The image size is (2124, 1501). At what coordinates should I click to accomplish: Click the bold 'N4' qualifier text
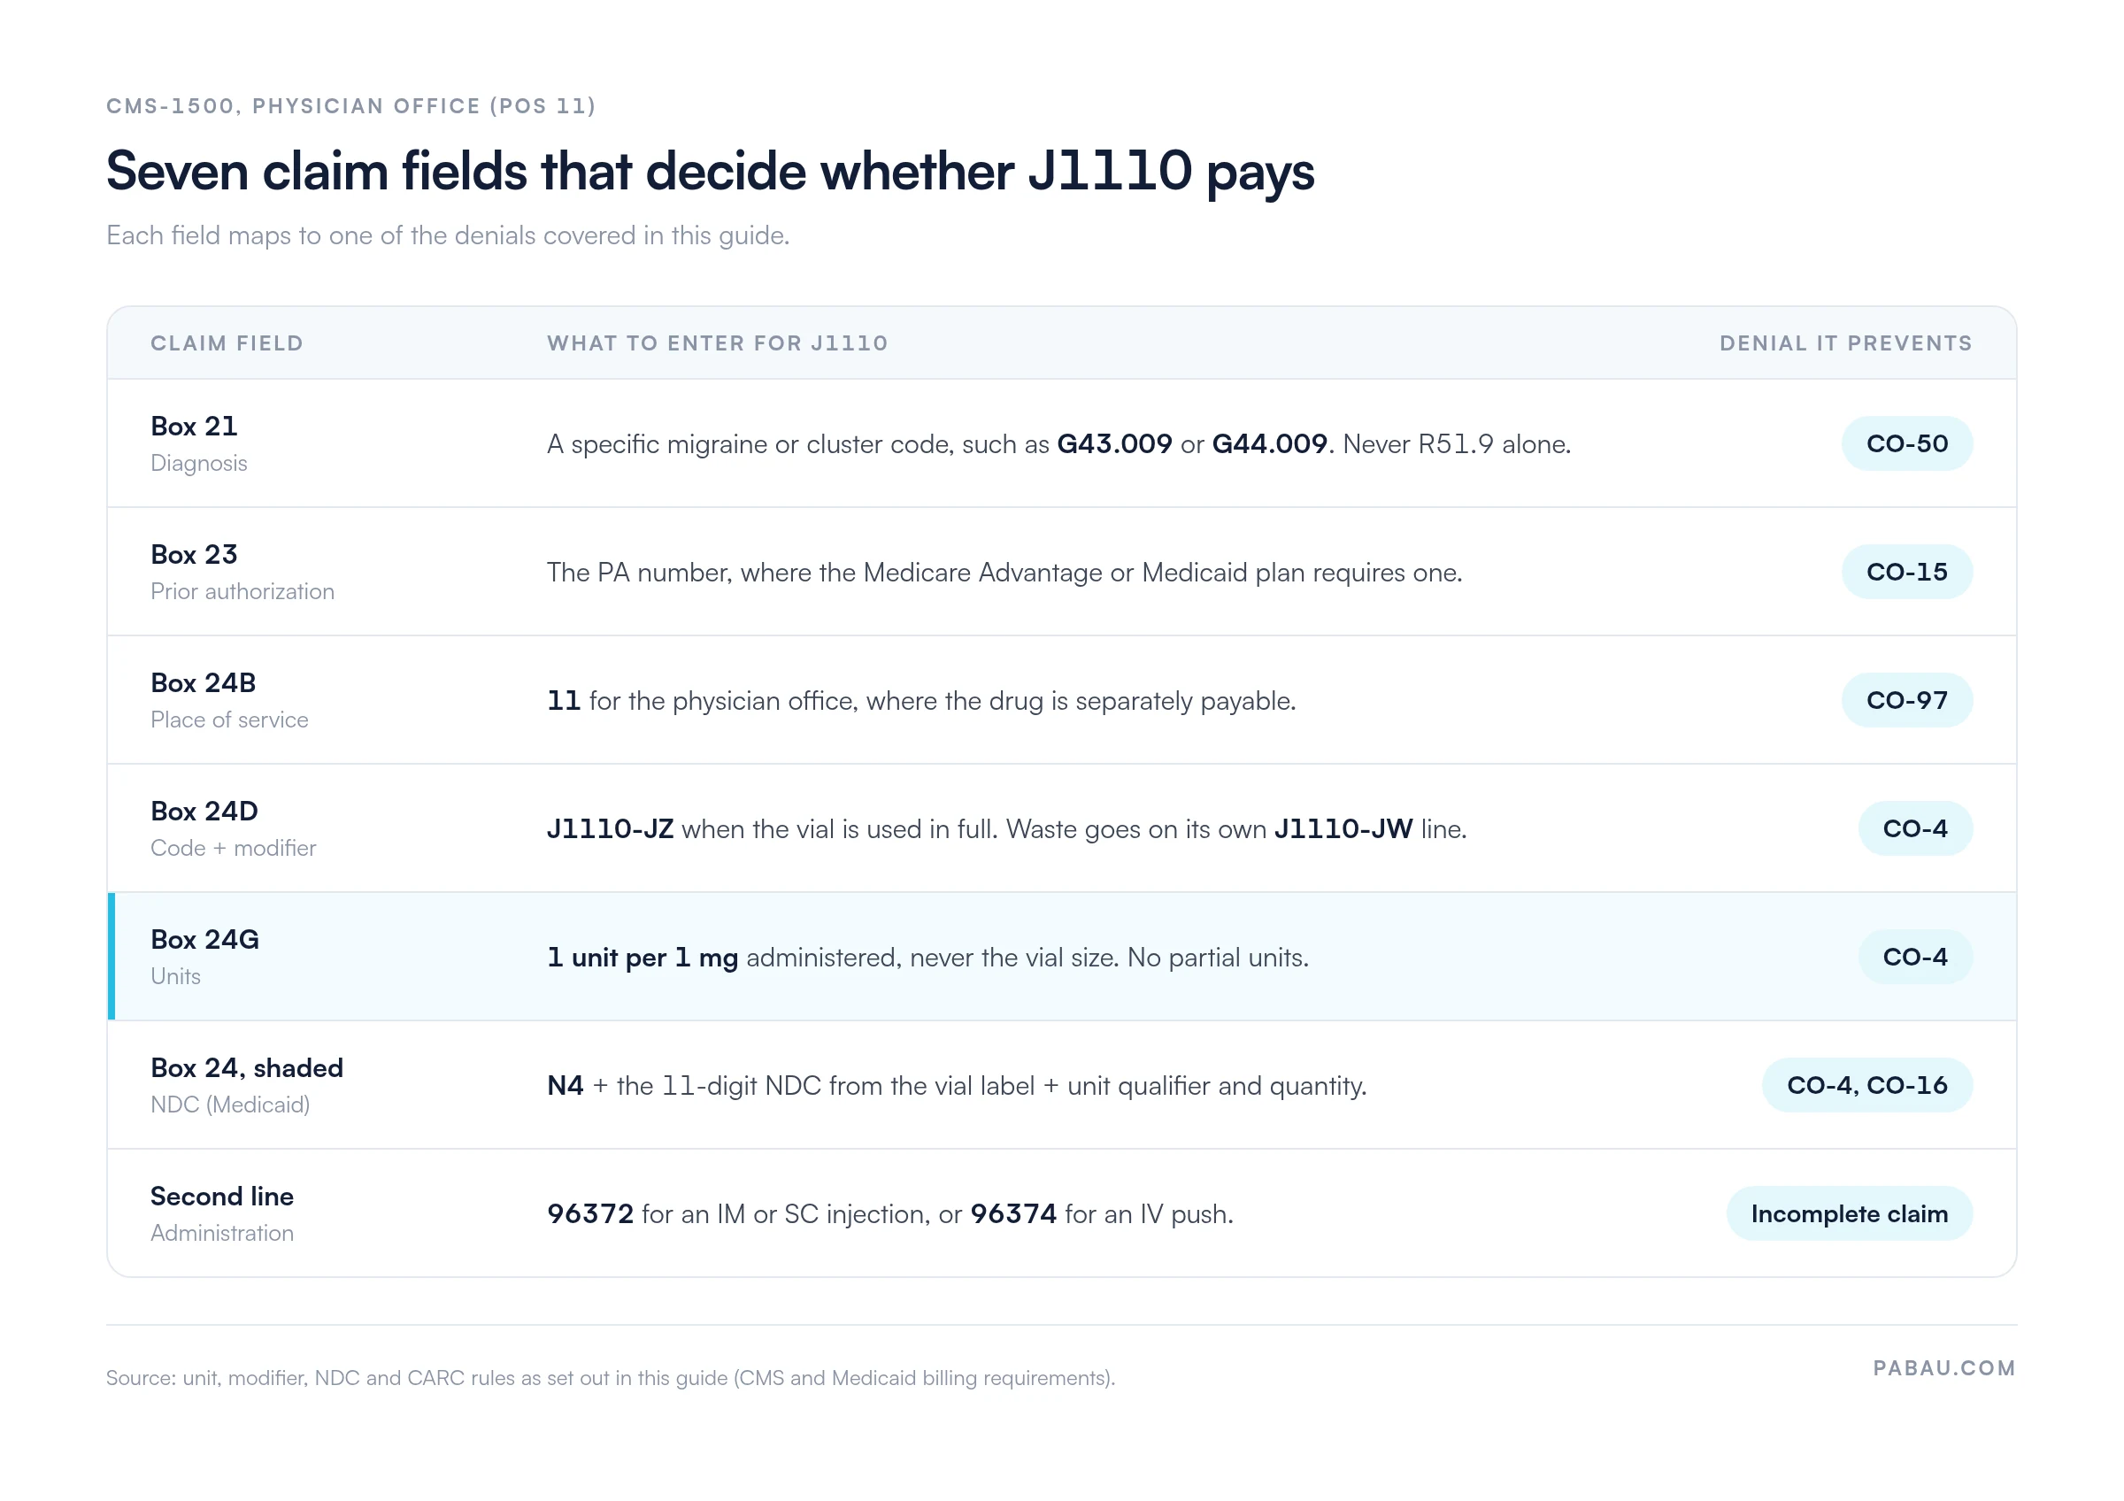pyautogui.click(x=566, y=1087)
